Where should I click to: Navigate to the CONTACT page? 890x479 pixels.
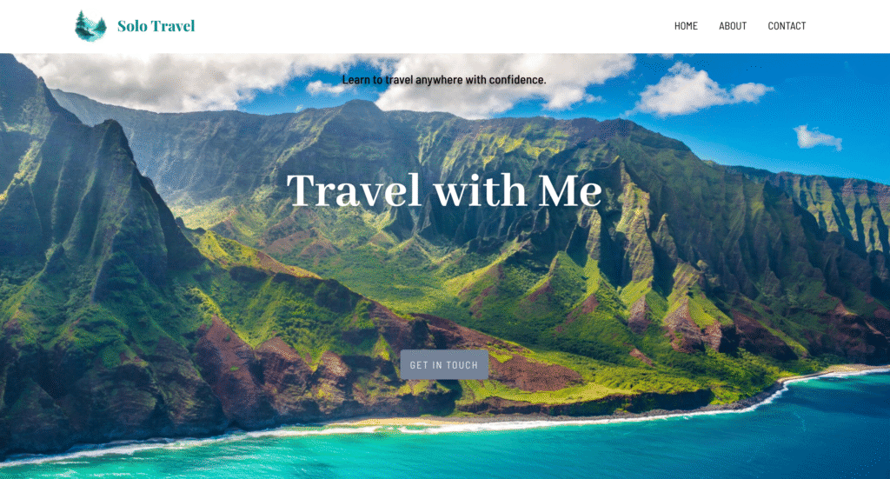[787, 26]
